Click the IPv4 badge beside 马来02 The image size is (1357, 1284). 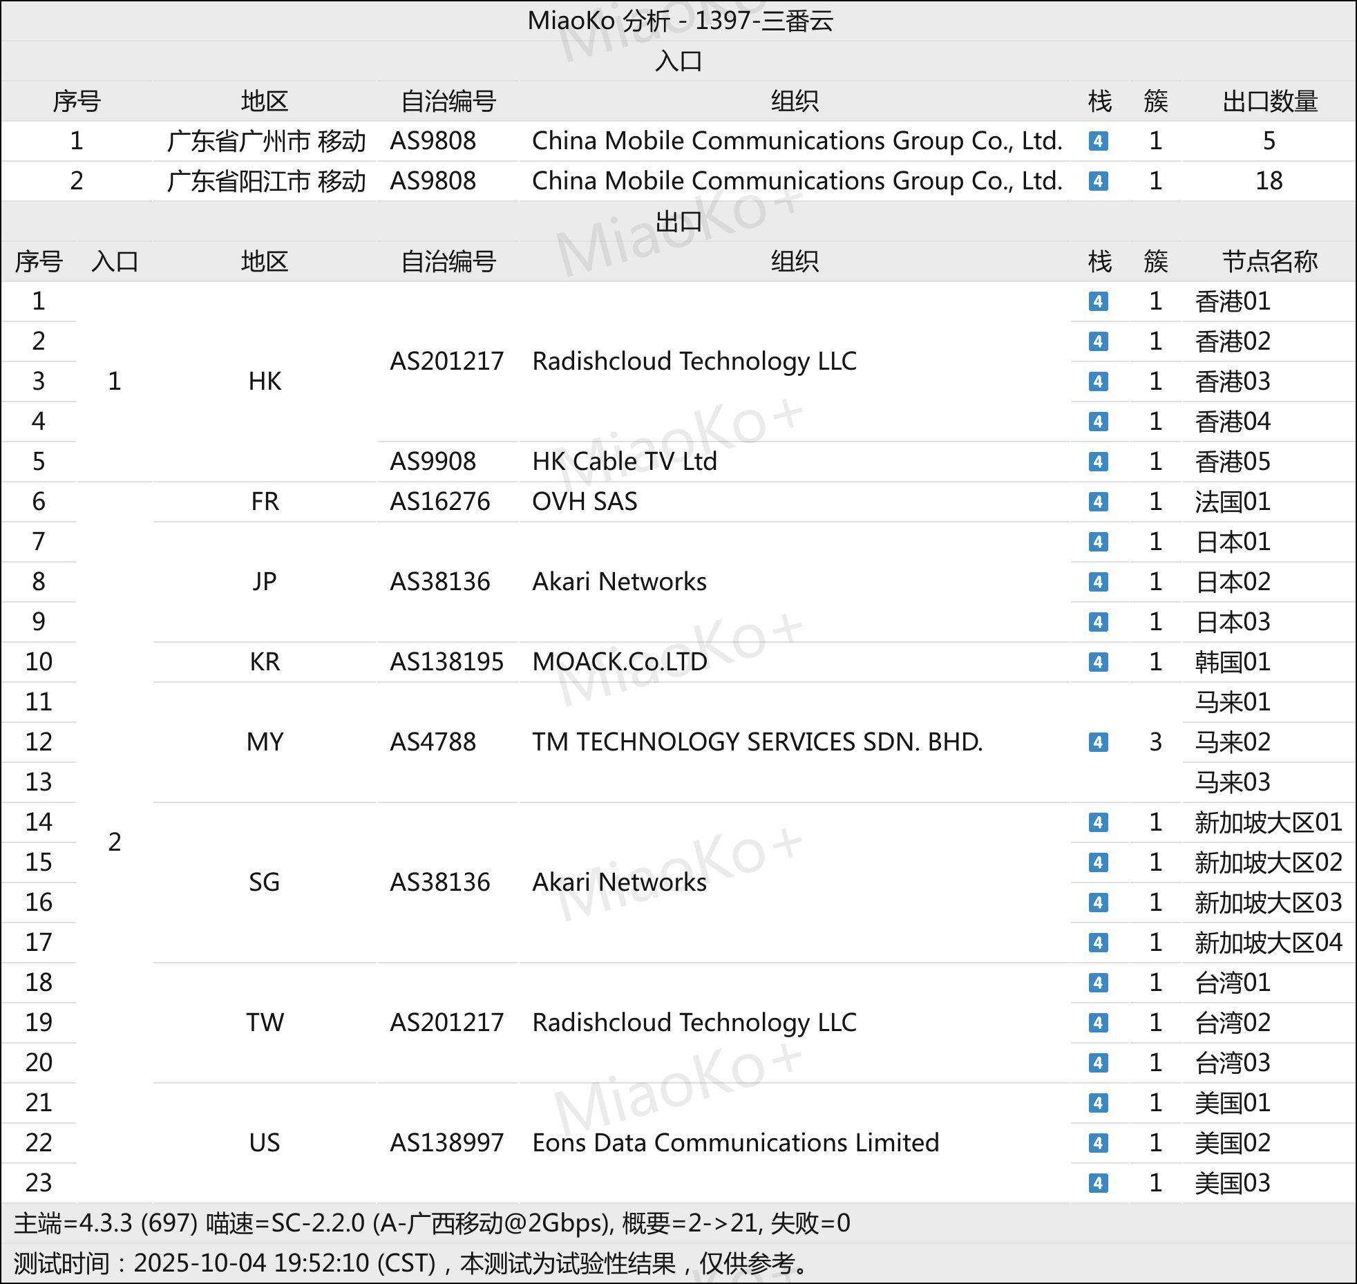[x=1098, y=742]
